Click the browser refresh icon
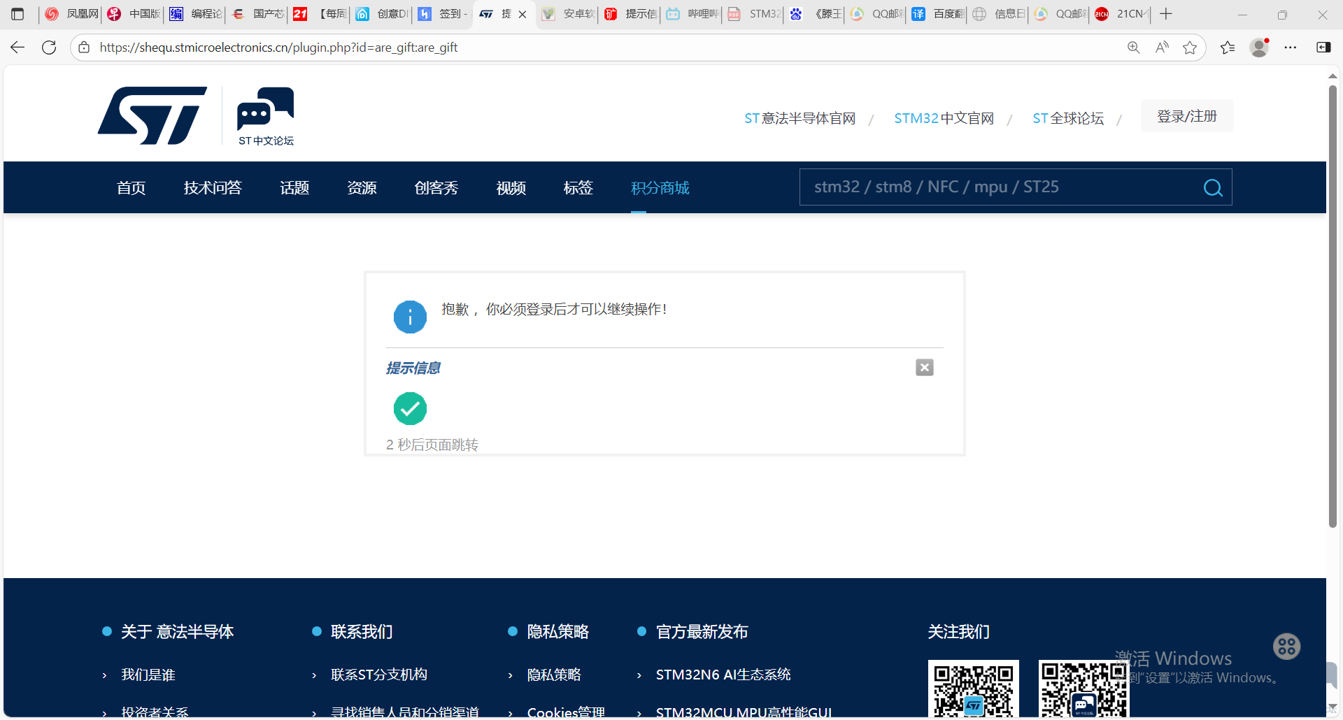1343x720 pixels. point(49,48)
